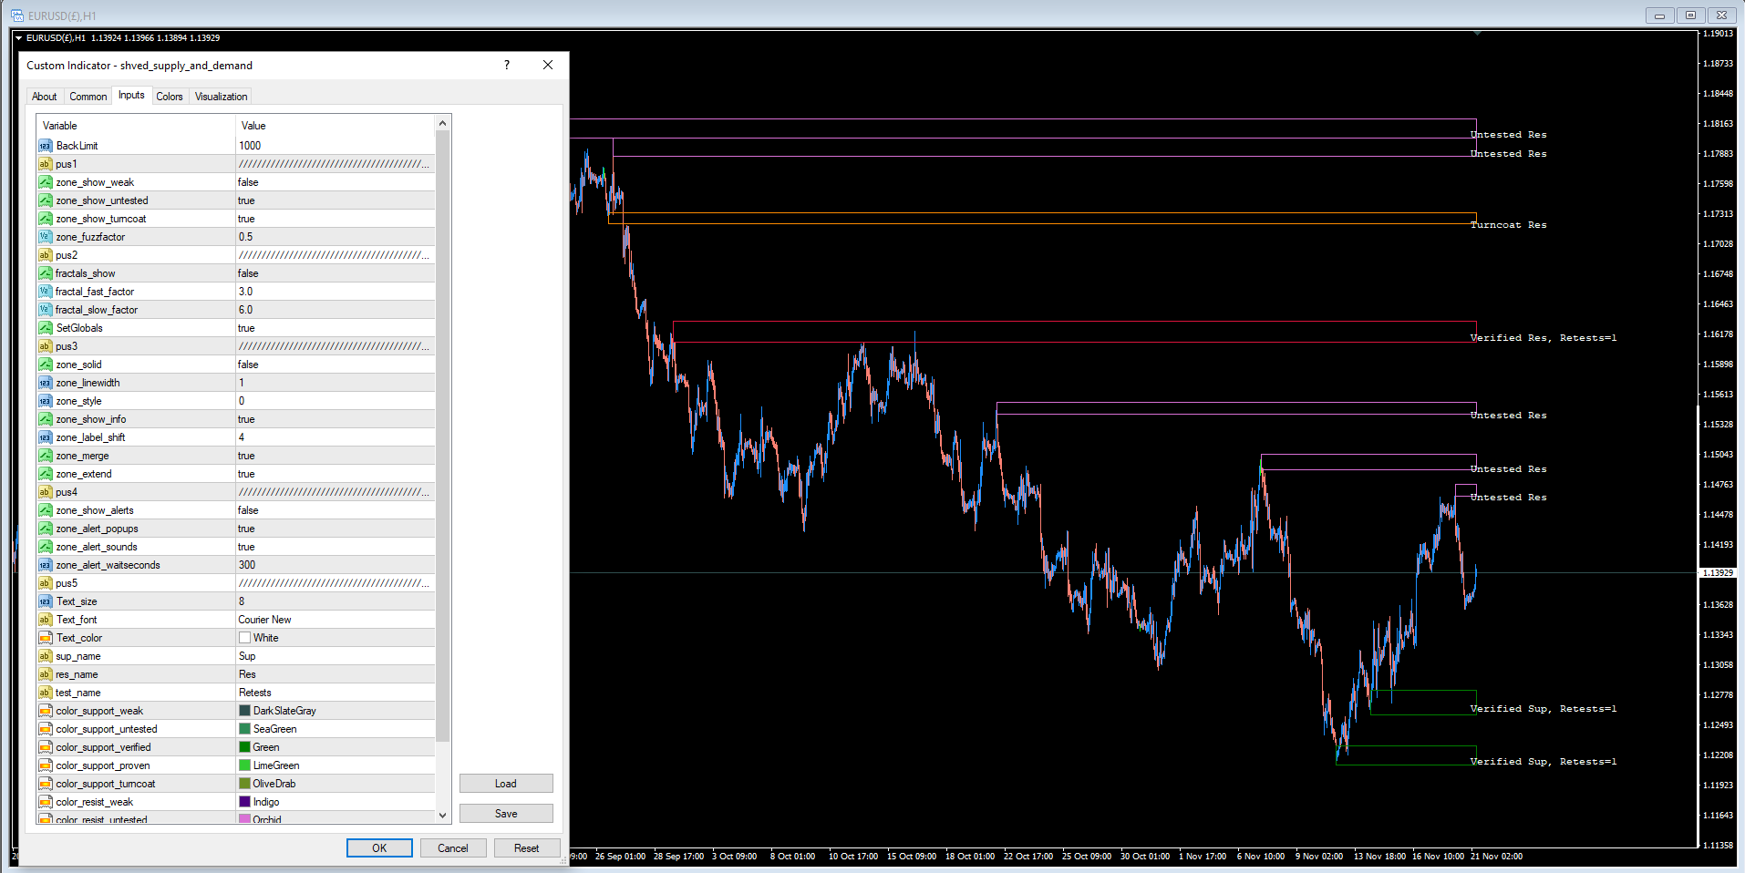This screenshot has height=873, width=1745.
Task: Close the Custom Indicator dialog
Action: pos(548,65)
